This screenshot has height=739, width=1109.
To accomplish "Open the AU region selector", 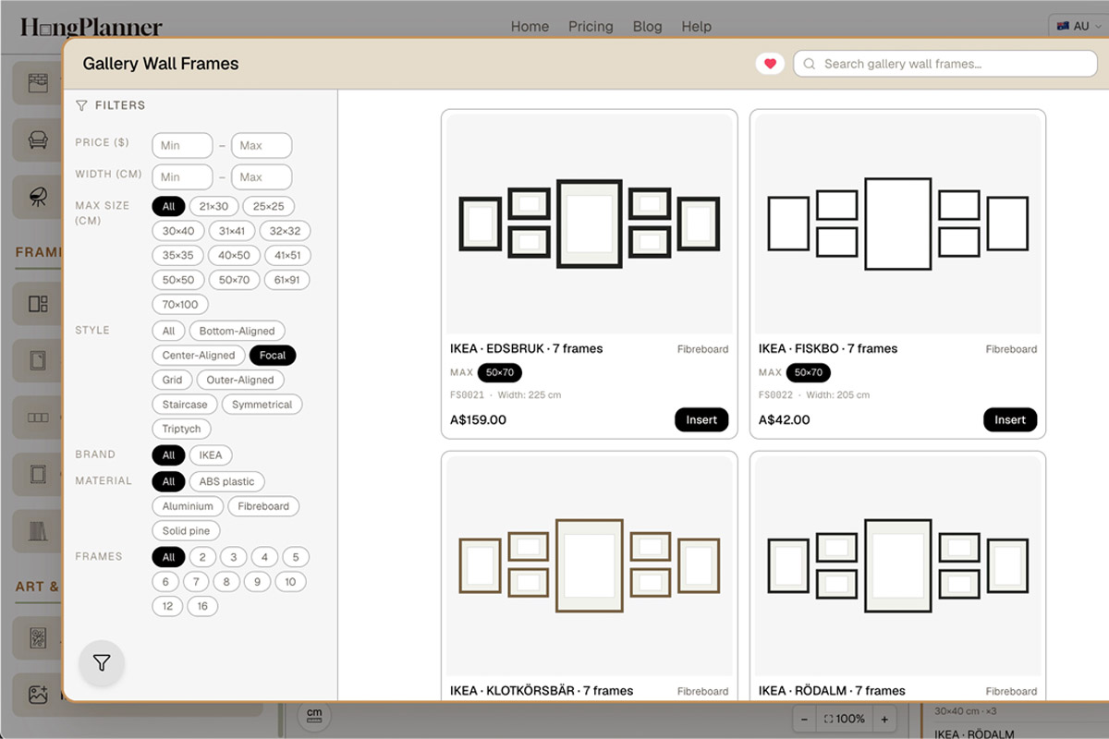I will click(x=1078, y=26).
